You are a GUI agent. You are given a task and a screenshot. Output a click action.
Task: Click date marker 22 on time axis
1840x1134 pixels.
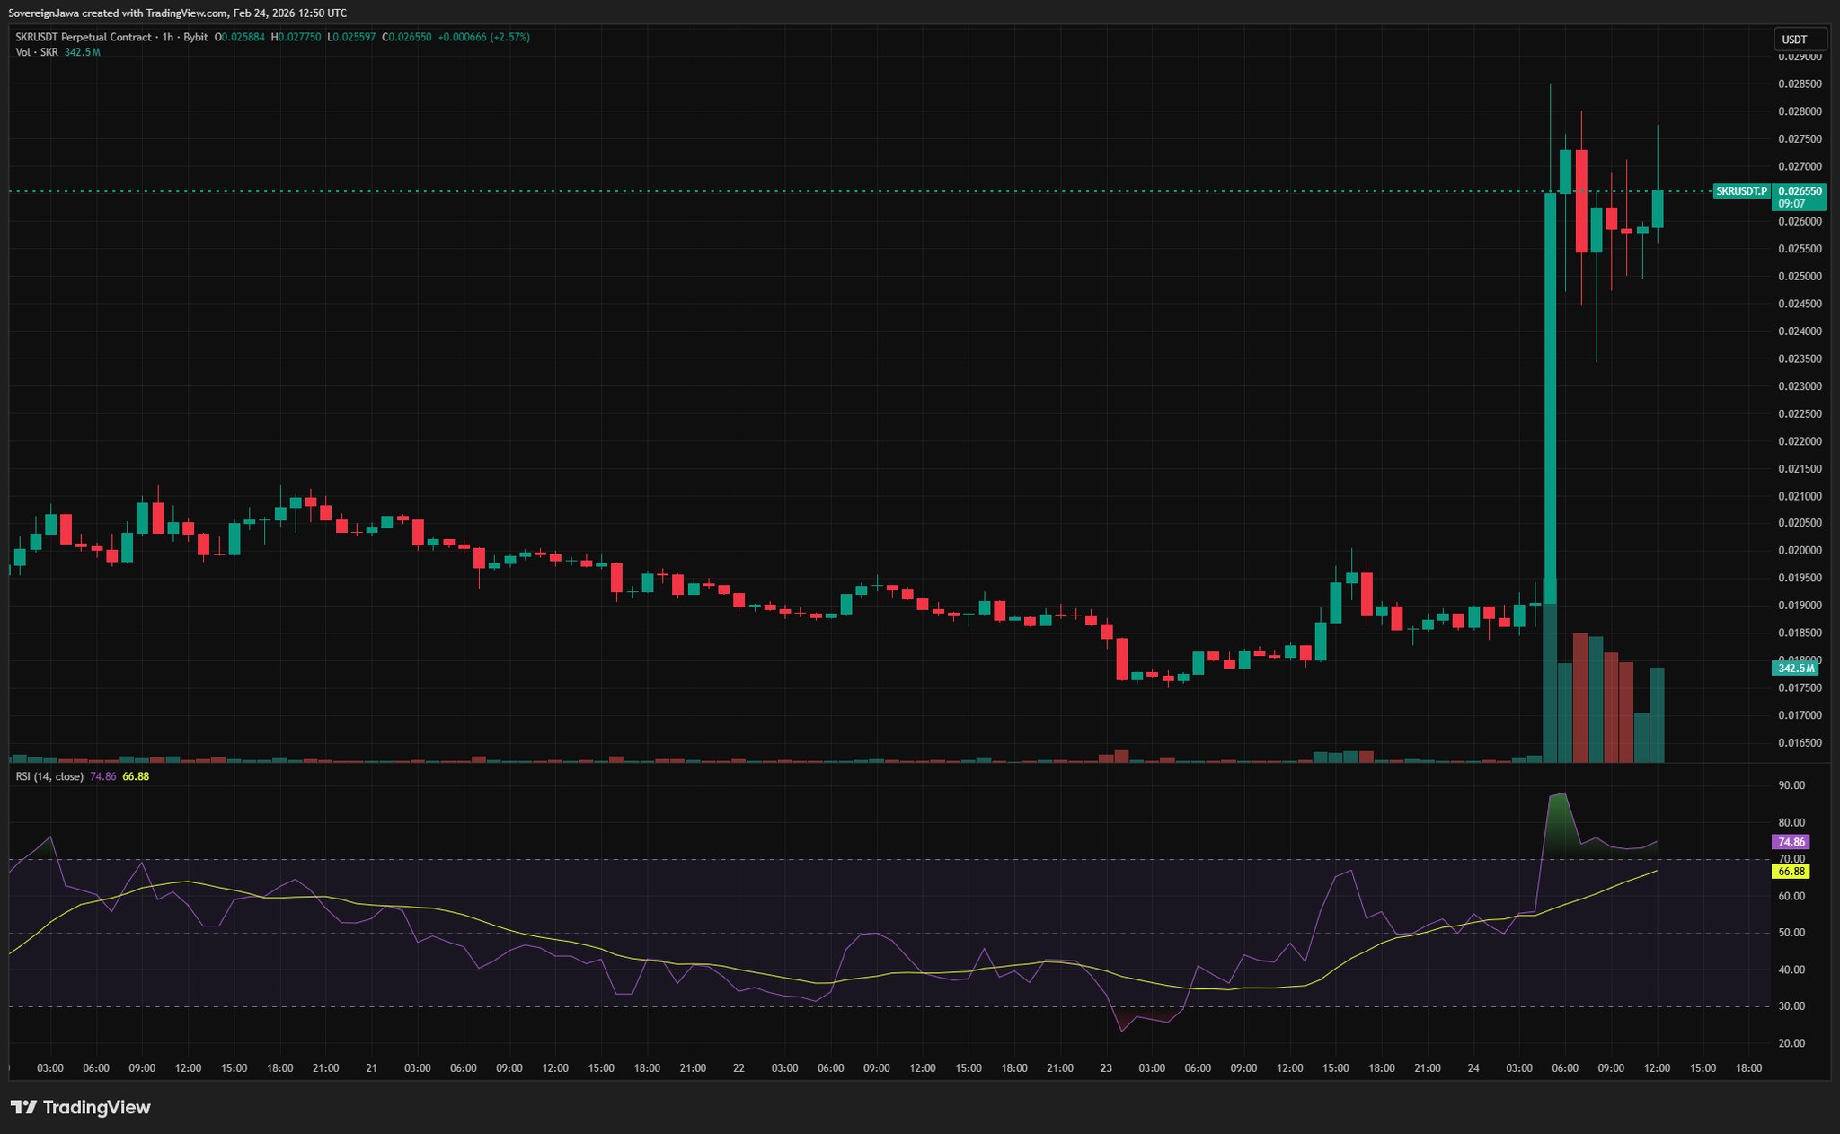739,1068
